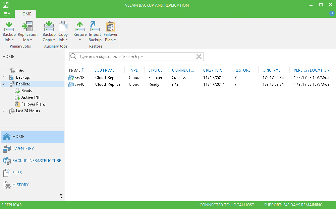Minimize the Veeam window
Image resolution: width=336 pixels, height=209 pixels.
(x=311, y=5)
